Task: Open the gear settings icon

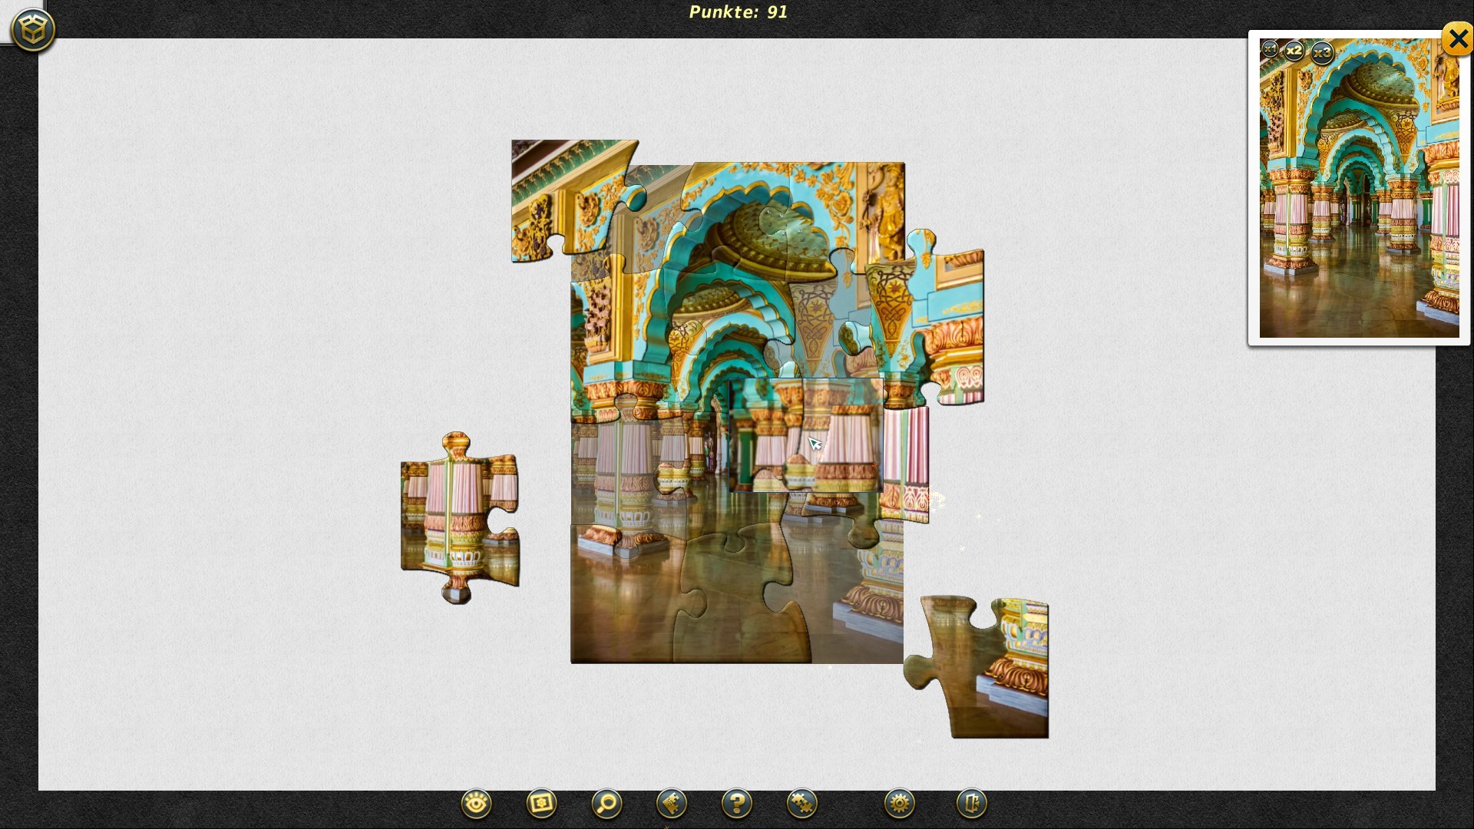Action: [899, 804]
